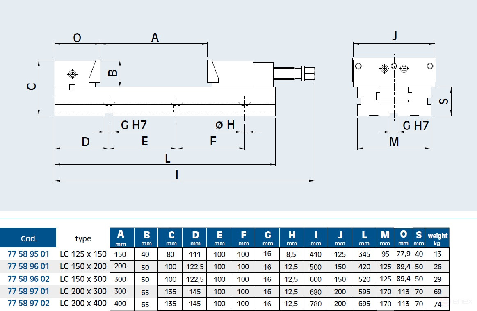
Task: Click the 'I mm' table column header
Action: (x=315, y=238)
